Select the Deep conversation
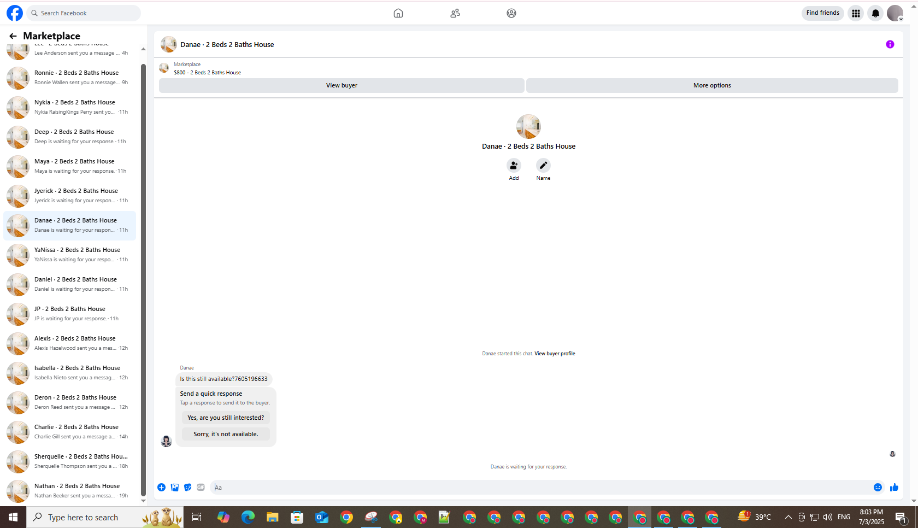The height and width of the screenshot is (528, 918). (70, 137)
